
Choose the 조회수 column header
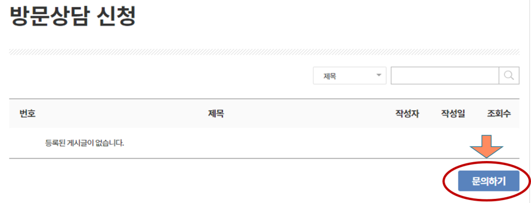pos(499,114)
